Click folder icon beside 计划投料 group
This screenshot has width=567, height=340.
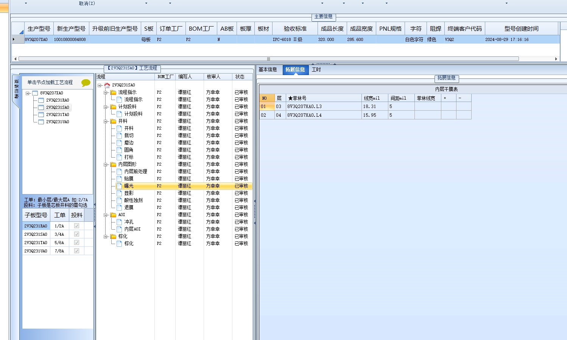(113, 107)
